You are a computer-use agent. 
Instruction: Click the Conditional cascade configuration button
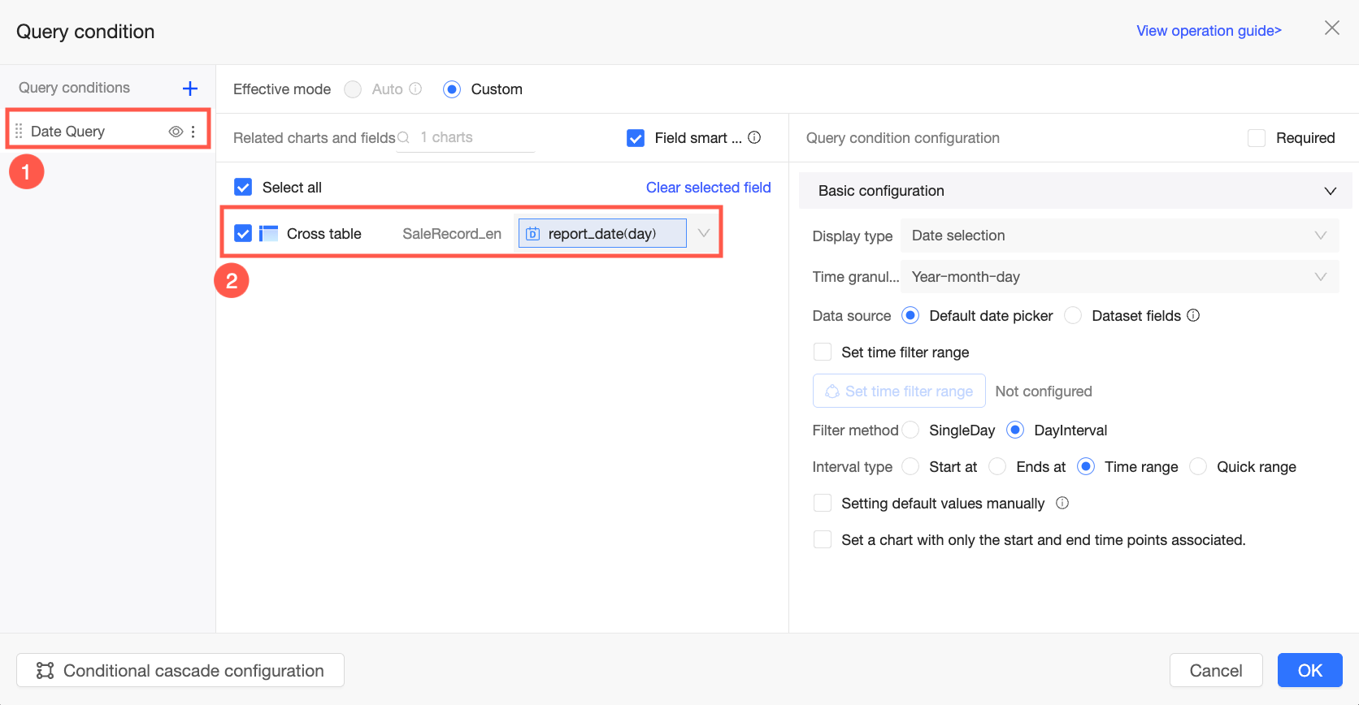[x=180, y=670]
